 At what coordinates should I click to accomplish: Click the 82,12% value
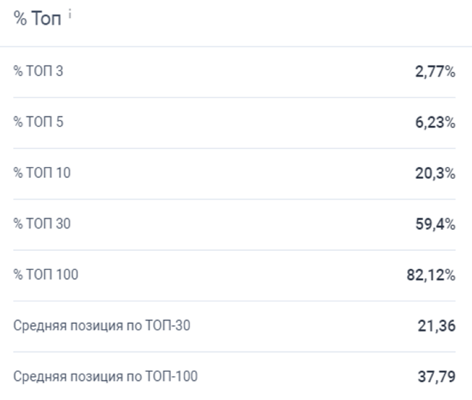coord(432,276)
